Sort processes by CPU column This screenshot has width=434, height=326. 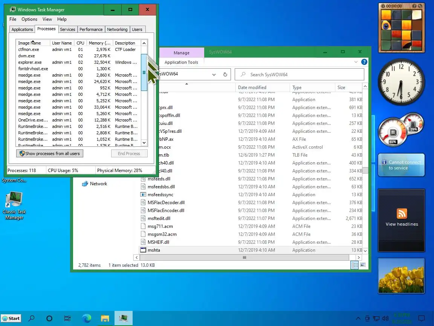pos(80,43)
